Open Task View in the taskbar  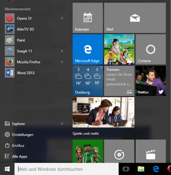(x=126, y=169)
